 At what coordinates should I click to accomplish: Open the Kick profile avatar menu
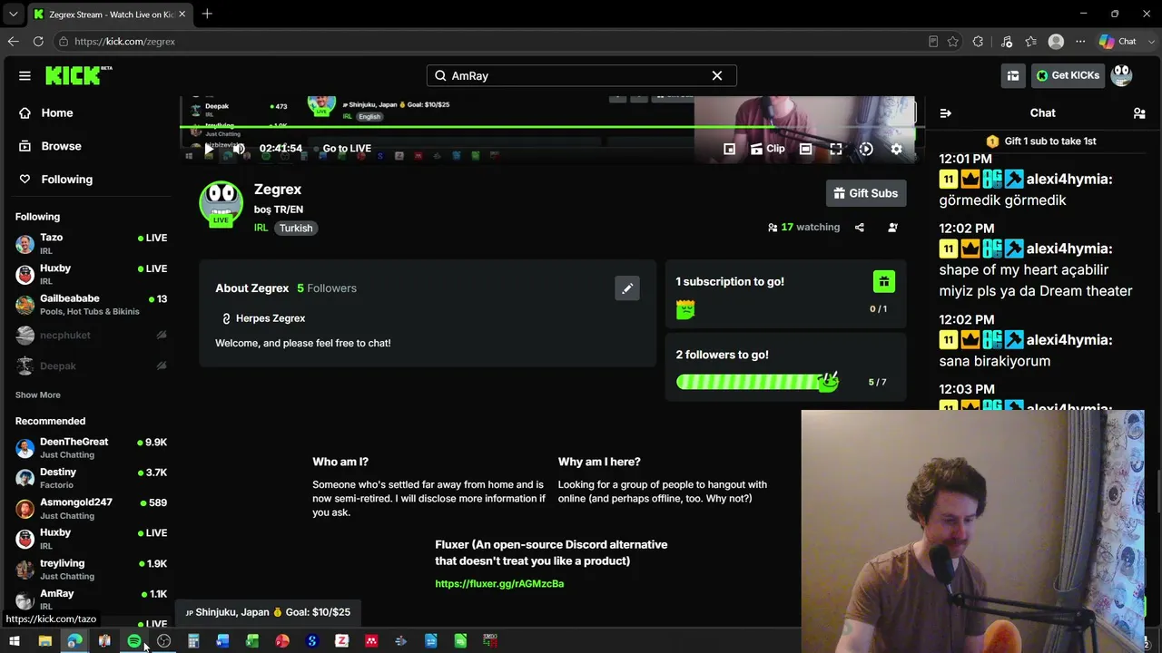click(1122, 75)
